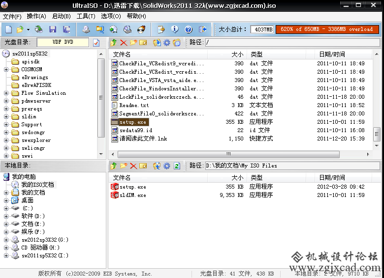Viewport: 384px width, 278px height.
Task: Expand the 我的文档 node in local tree
Action: [x=6, y=193]
